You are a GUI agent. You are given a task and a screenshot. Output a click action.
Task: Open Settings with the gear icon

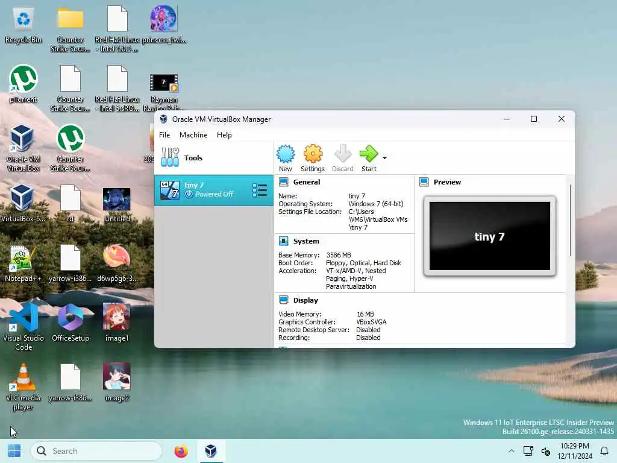[313, 158]
